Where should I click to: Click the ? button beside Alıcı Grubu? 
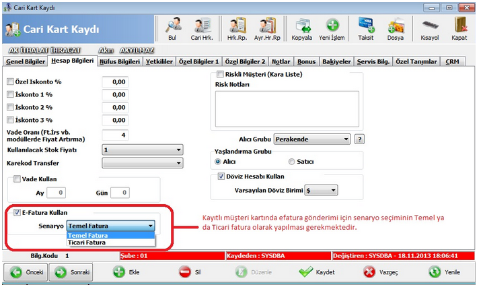tap(359, 139)
